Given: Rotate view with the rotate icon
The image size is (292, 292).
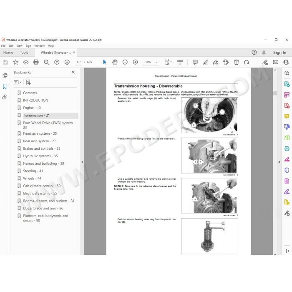Looking at the screenshot, I should [247, 62].
